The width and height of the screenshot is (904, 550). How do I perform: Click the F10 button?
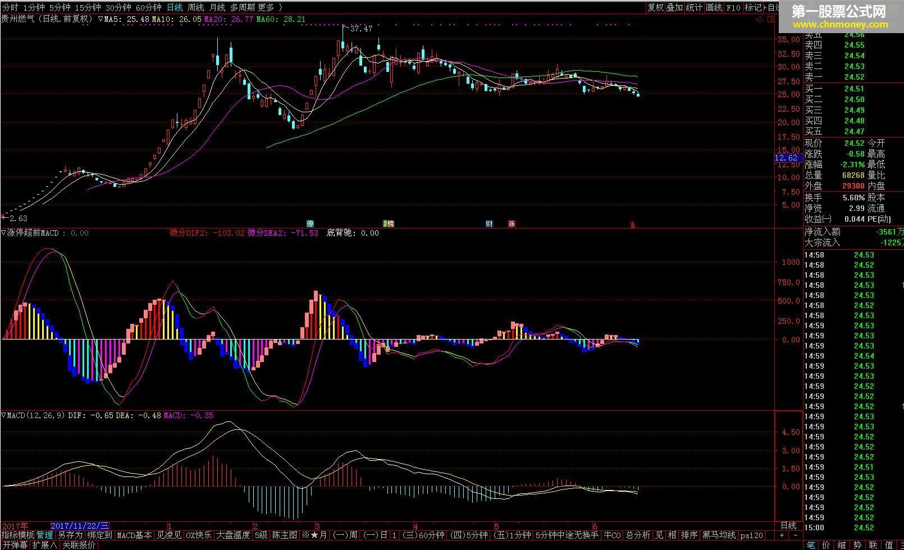[x=733, y=8]
